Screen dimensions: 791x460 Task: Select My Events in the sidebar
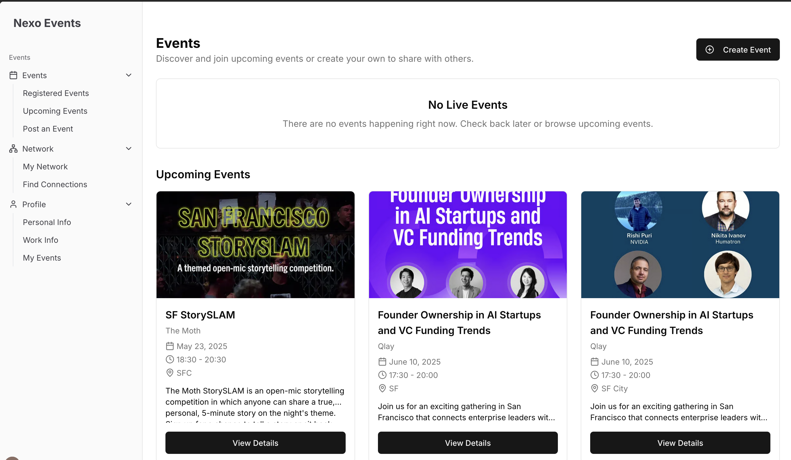(42, 258)
